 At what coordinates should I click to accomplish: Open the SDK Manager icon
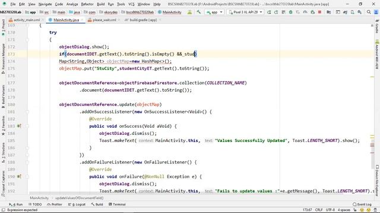point(360,12)
